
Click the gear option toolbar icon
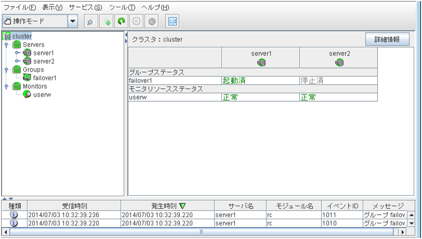[x=137, y=22]
